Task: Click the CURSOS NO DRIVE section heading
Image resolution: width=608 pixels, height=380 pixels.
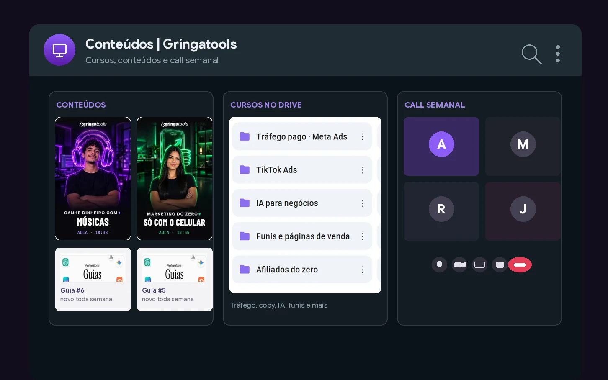Action: pos(266,105)
